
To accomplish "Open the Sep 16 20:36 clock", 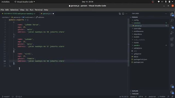I will point(87,2).
